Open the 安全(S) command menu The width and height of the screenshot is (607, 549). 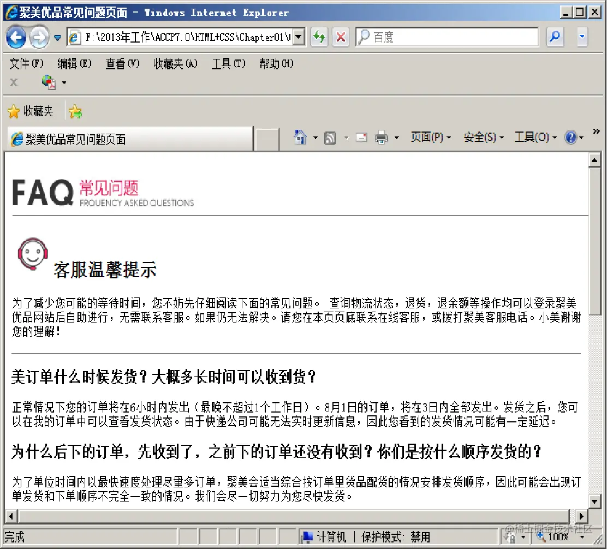click(484, 137)
